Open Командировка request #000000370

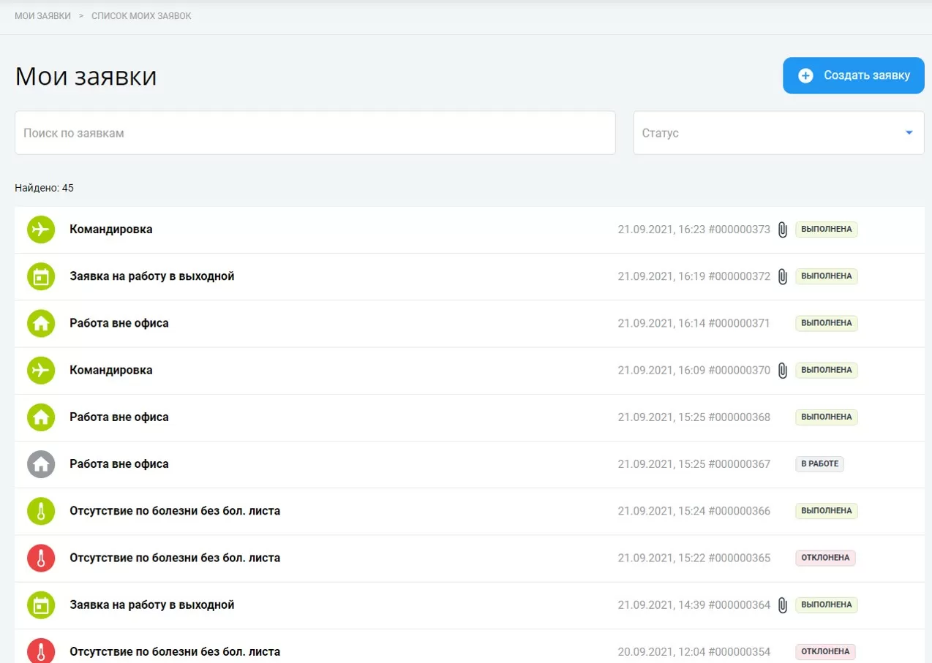(x=111, y=370)
